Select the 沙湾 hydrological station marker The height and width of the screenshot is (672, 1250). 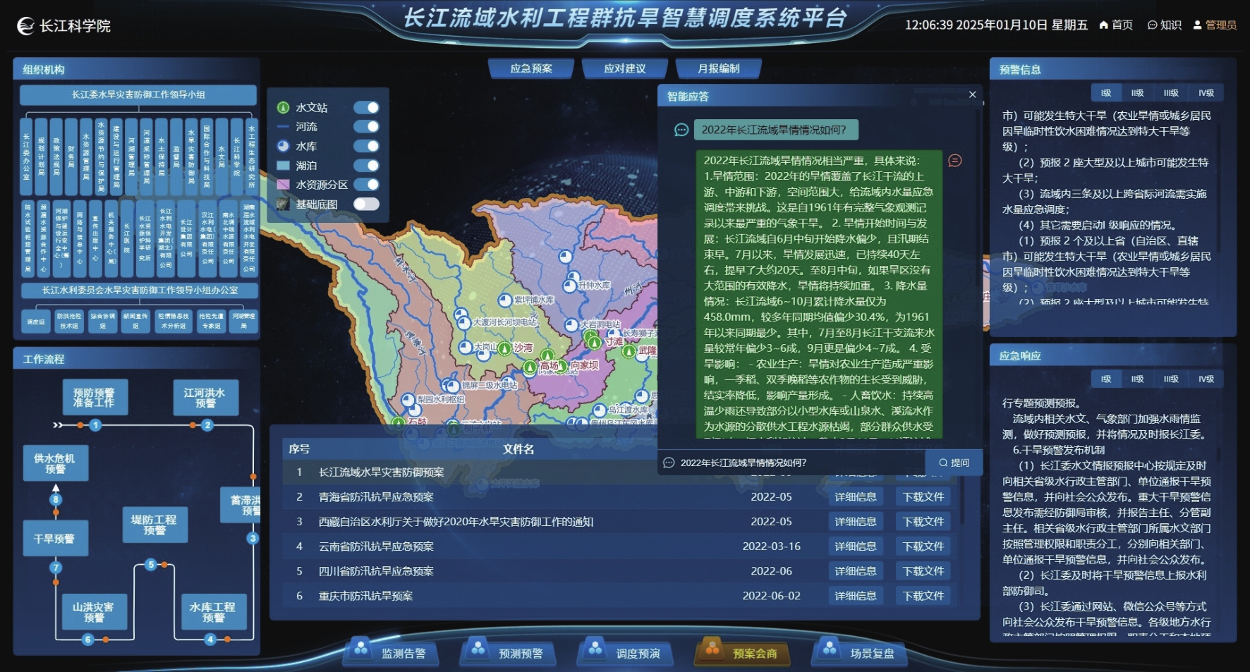tap(504, 348)
